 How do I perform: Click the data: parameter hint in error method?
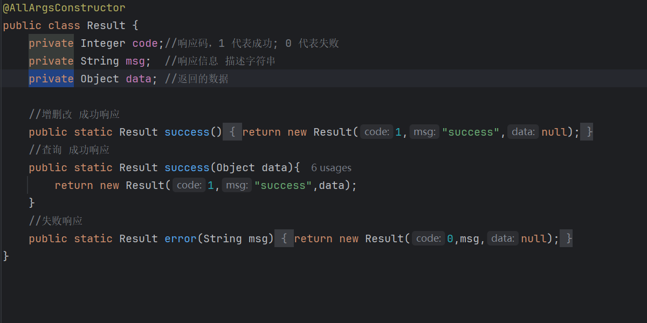(503, 238)
